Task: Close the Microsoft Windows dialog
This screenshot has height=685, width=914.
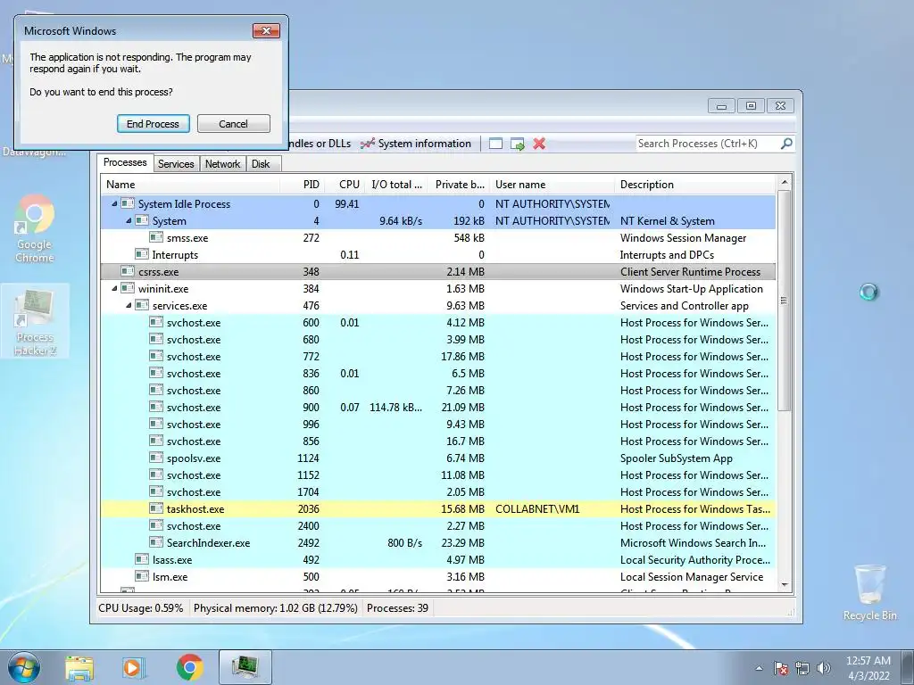Action: tap(266, 31)
